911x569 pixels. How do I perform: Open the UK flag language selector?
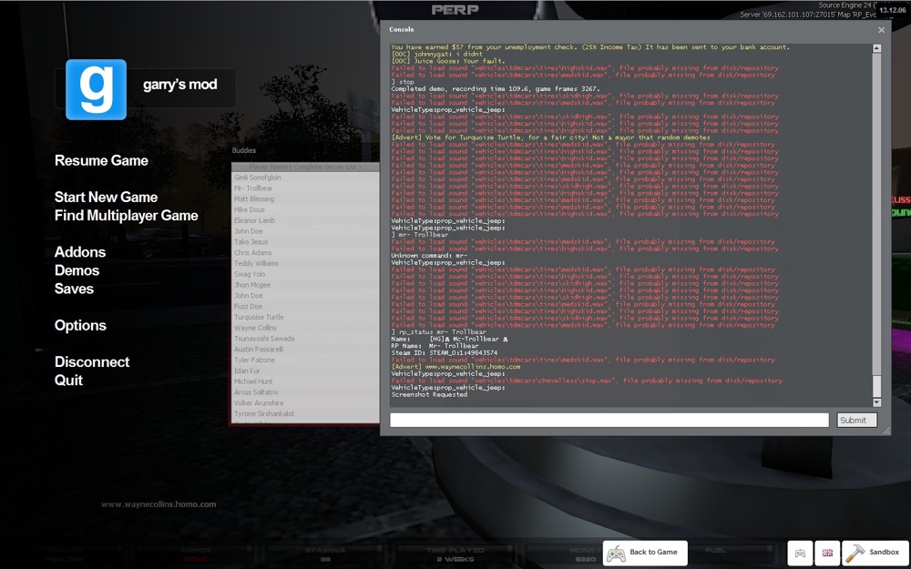click(827, 554)
